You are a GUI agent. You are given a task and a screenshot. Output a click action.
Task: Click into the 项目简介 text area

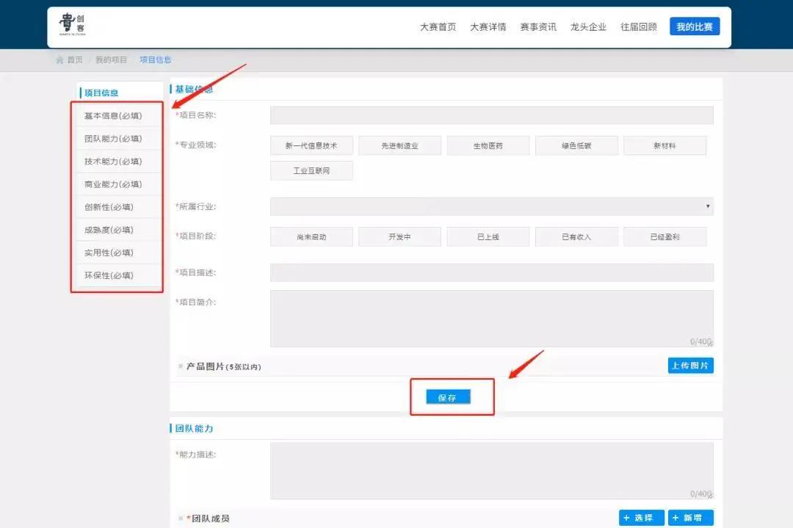pos(491,318)
